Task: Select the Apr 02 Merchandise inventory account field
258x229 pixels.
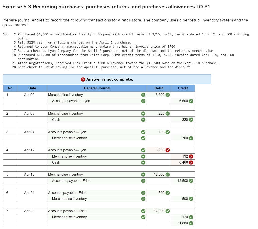Action: pos(97,95)
